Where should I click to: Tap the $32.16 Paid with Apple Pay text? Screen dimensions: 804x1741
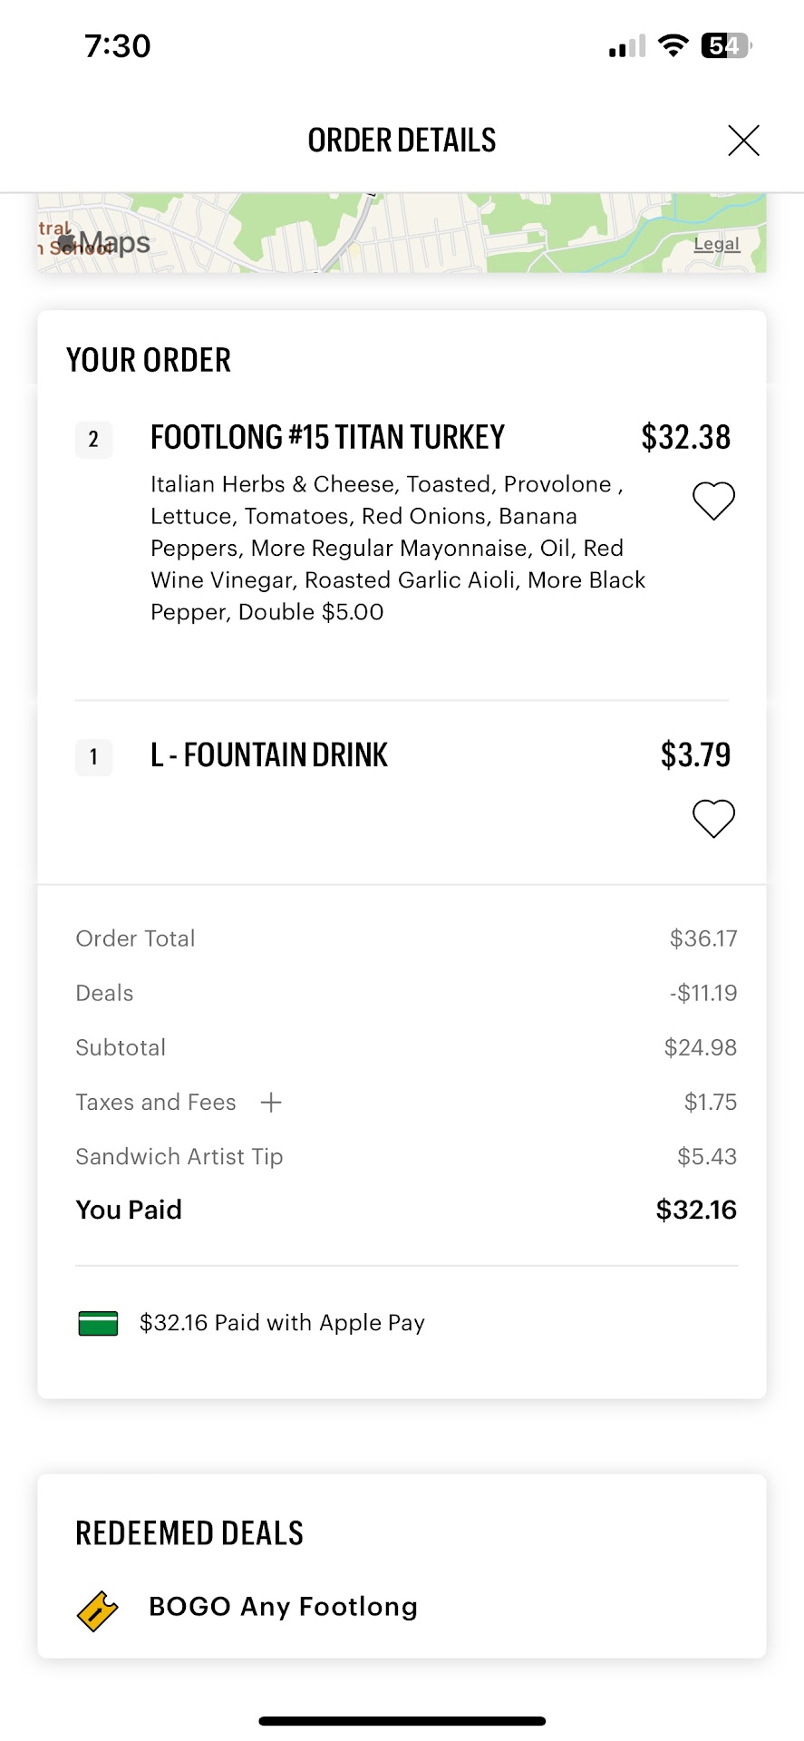click(282, 1323)
